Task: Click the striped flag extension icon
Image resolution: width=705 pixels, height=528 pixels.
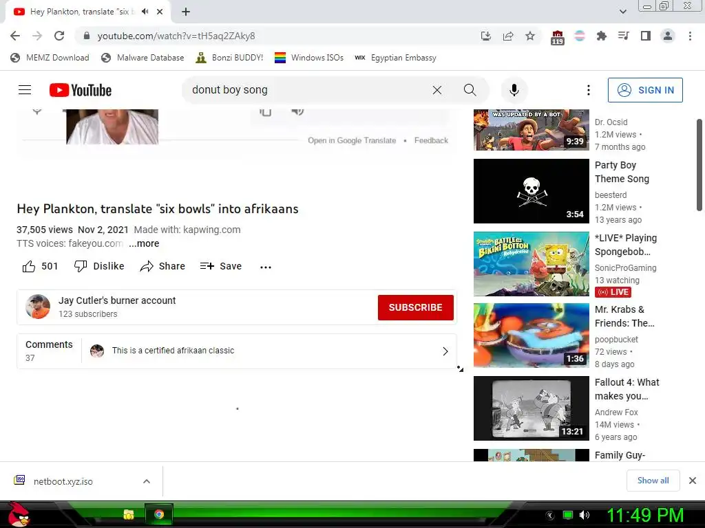Action: 580,36
